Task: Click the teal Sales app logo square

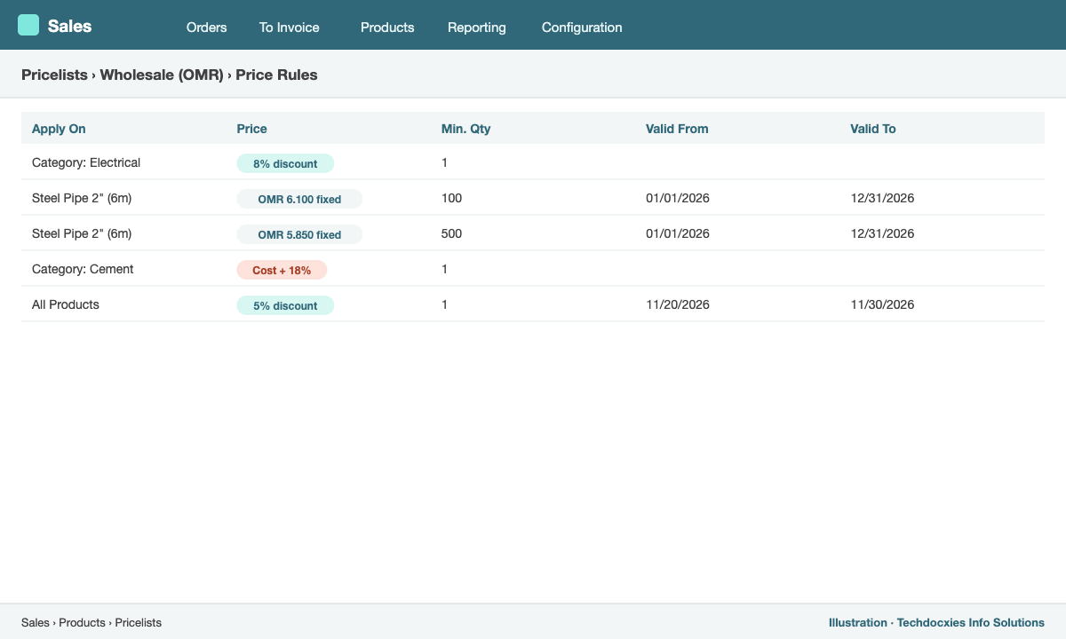Action: (28, 25)
